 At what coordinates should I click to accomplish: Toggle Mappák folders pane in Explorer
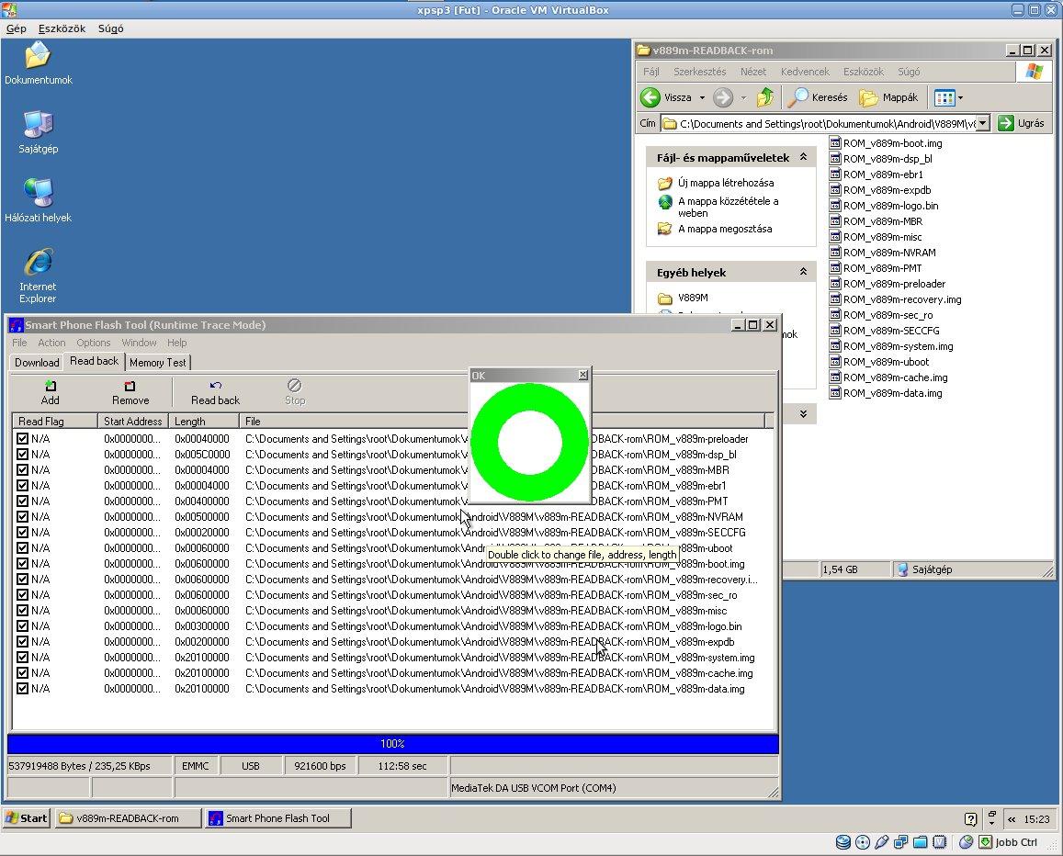pyautogui.click(x=888, y=97)
